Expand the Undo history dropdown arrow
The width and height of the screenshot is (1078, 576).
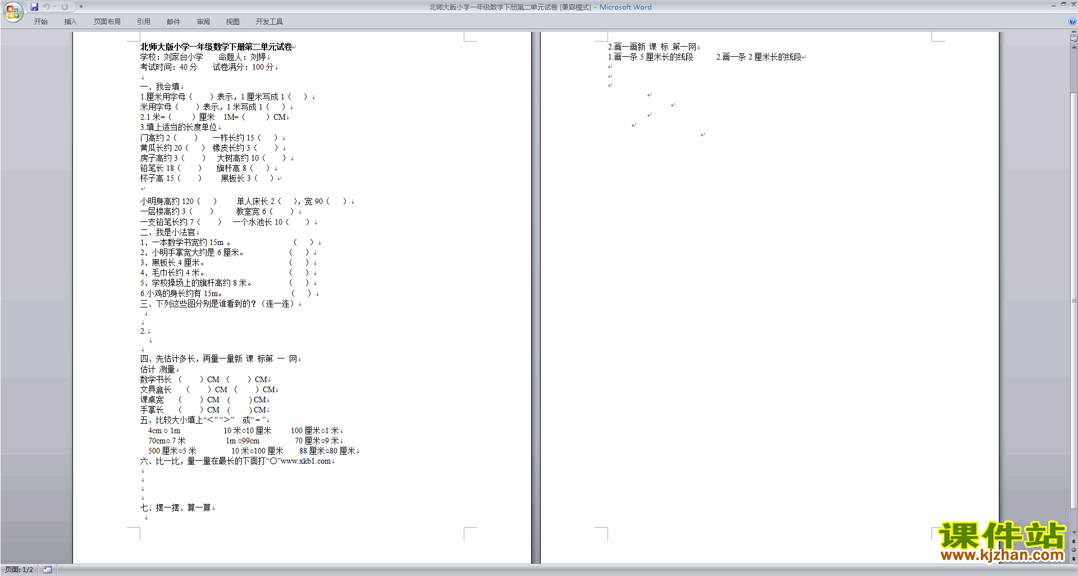(54, 7)
